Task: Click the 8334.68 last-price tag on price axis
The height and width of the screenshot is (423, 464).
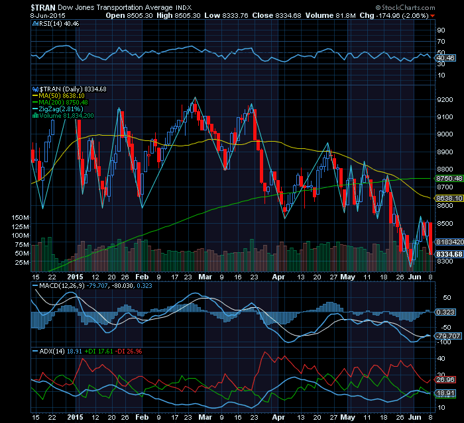Action: click(x=449, y=254)
